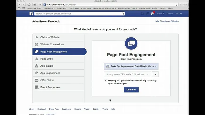Open privacy shortcuts lock icon

click(177, 13)
